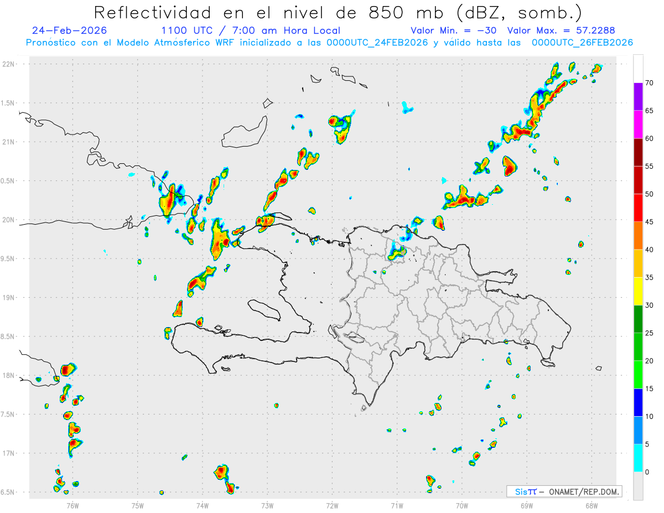Screen dimensions: 664x513
Task: Click the '22N' latitude axis label
Action: pos(9,64)
